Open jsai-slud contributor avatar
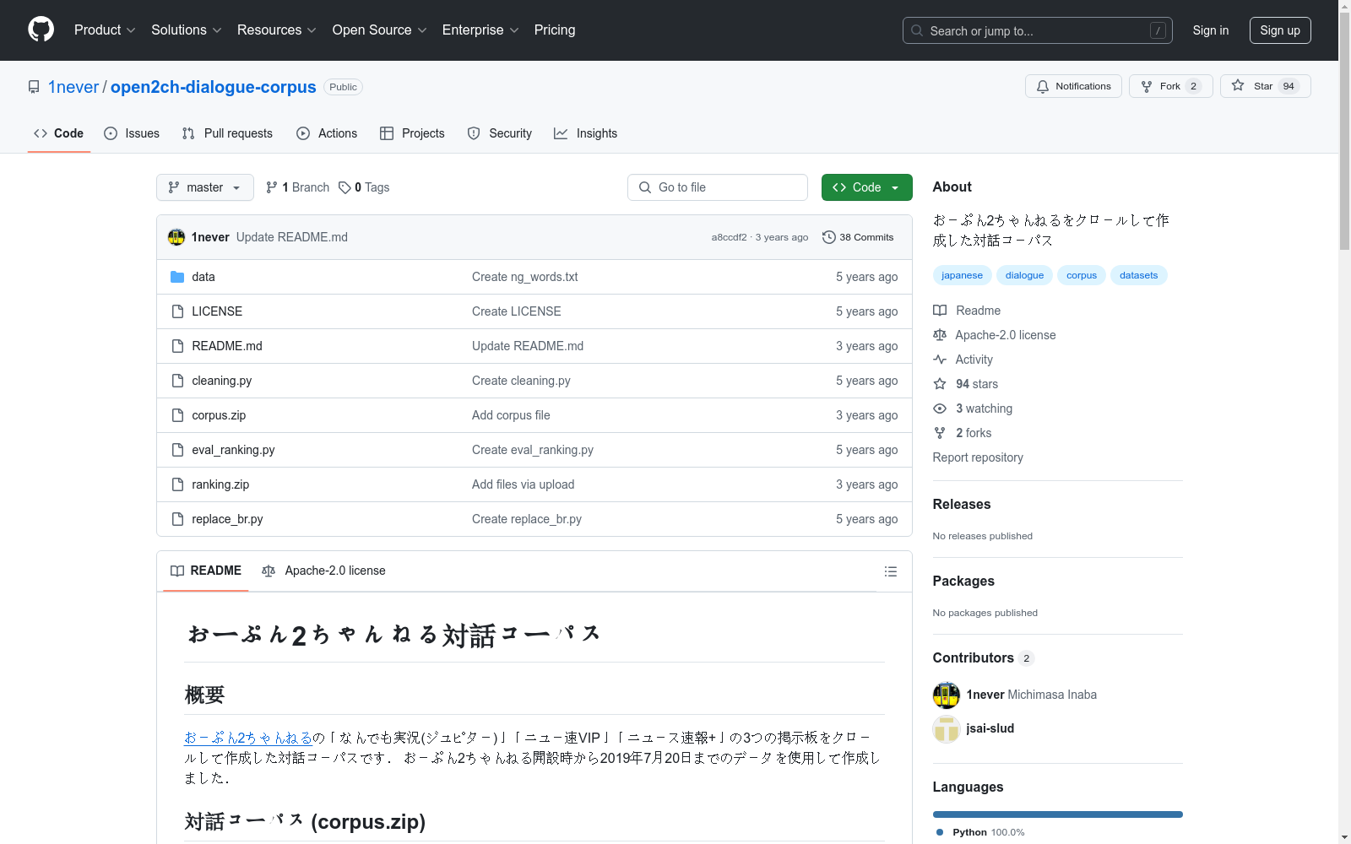Screen dimensions: 1351x844 click(947, 728)
